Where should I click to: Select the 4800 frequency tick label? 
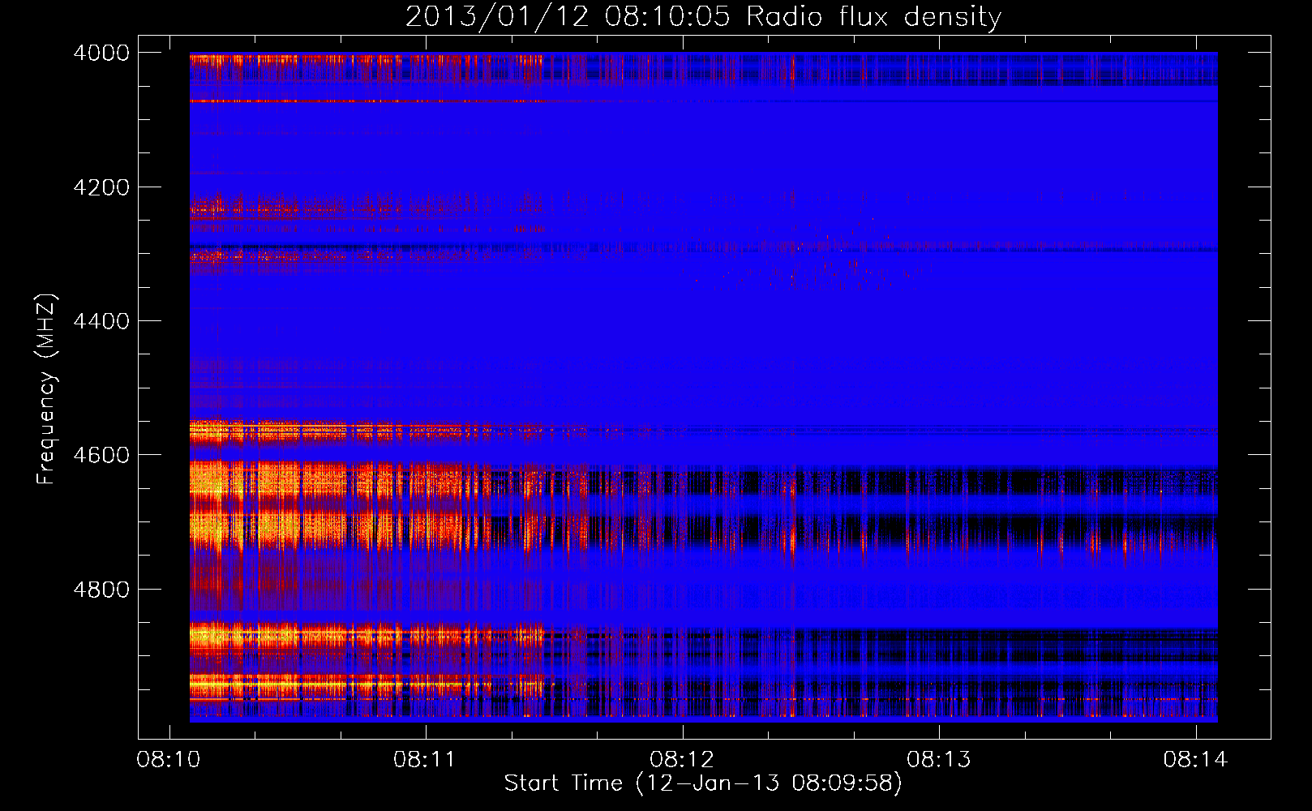[x=101, y=590]
